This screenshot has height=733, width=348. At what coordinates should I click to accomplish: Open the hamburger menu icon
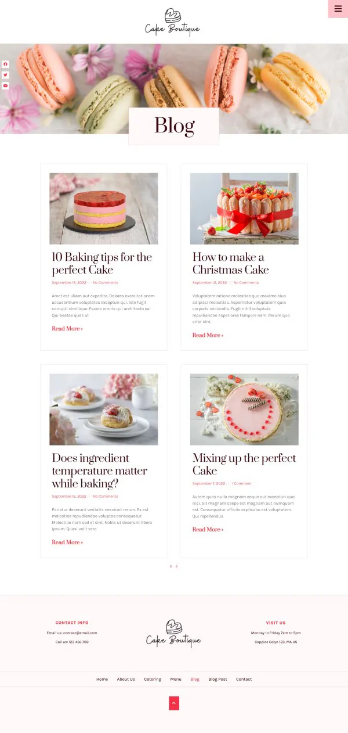pos(338,9)
